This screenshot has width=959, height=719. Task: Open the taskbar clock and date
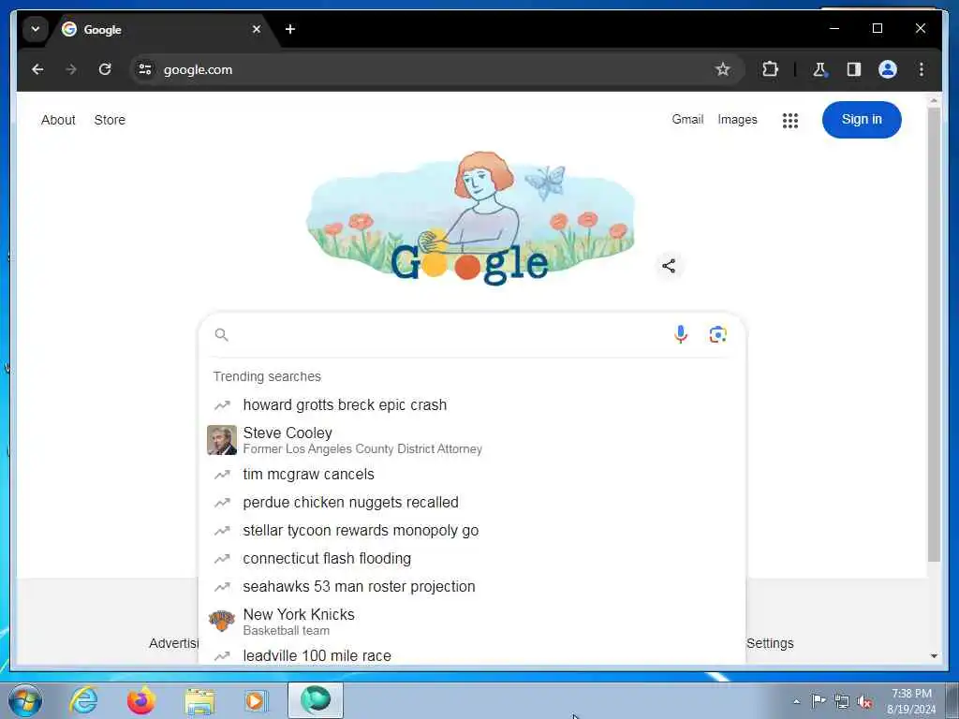pyautogui.click(x=911, y=701)
